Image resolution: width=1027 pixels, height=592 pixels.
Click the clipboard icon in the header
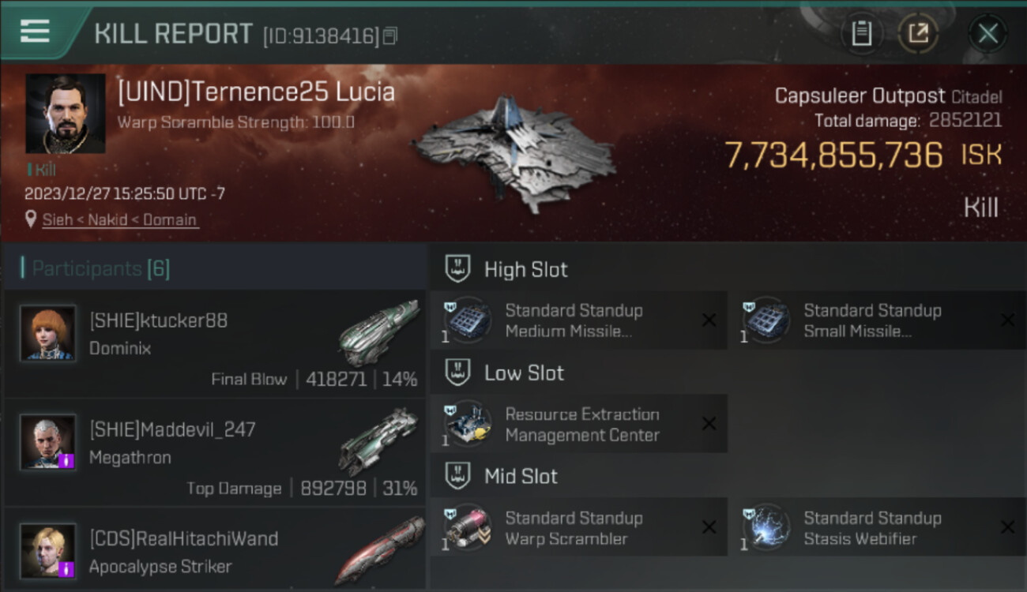pyautogui.click(x=861, y=33)
